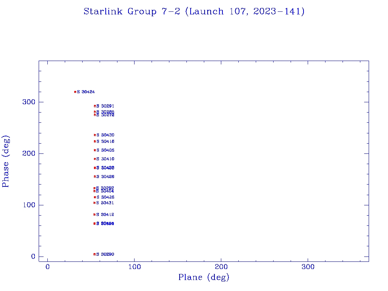Image resolution: width=388 pixels, height=291 pixels.
Task: Click the '300' tick on the Plane axis
Action: coord(308,267)
